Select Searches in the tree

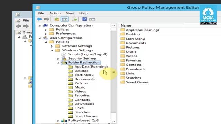(x=82, y=112)
